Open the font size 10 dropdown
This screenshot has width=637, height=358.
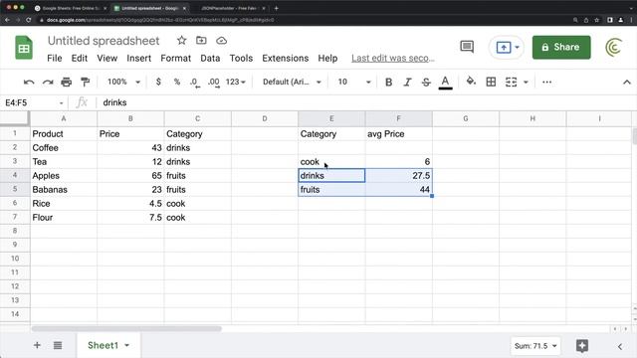(354, 82)
